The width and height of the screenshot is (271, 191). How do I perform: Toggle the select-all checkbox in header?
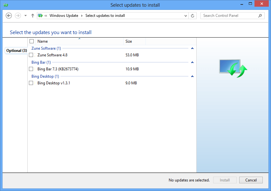click(x=31, y=41)
